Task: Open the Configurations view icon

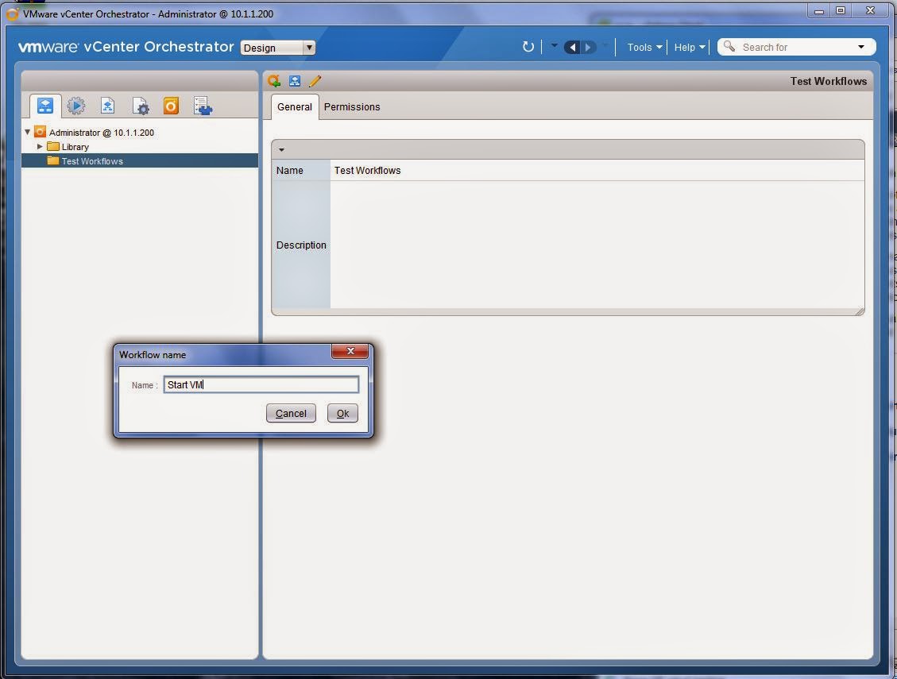Action: pos(140,106)
